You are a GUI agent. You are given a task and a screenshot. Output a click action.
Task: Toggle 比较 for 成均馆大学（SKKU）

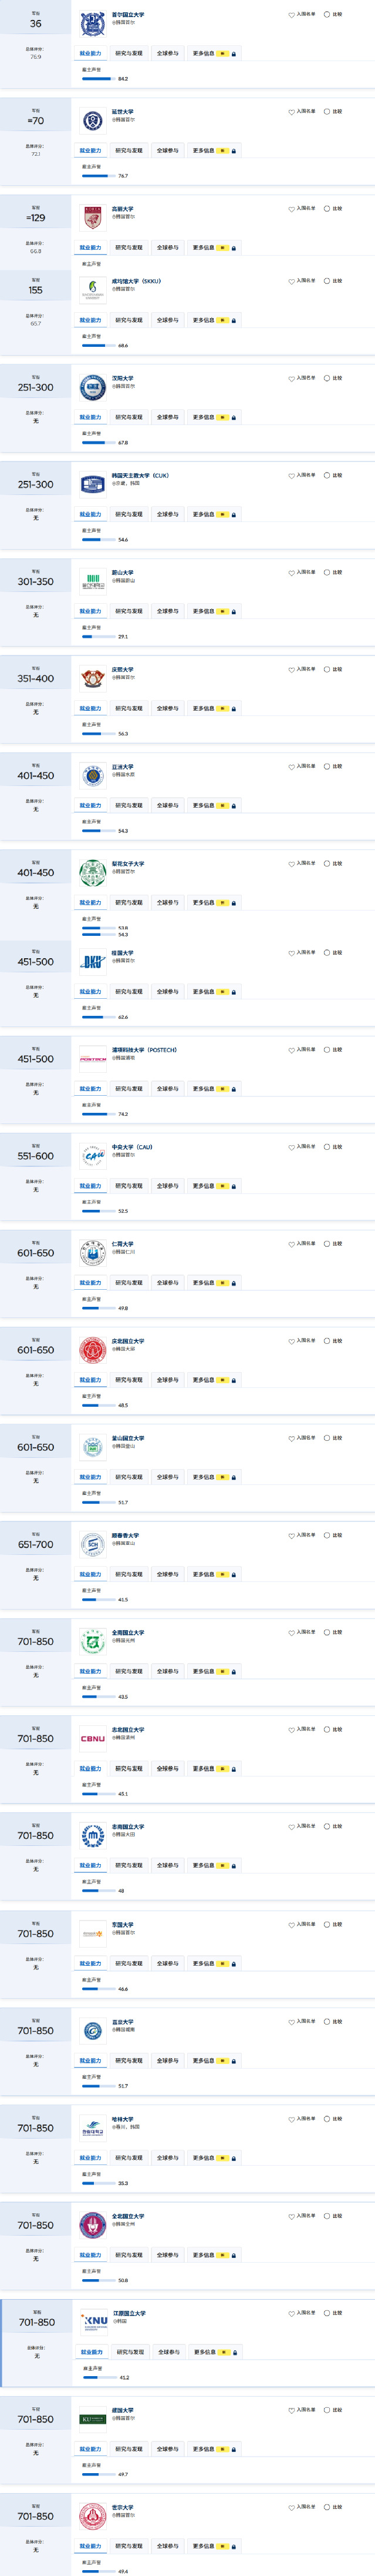pyautogui.click(x=327, y=281)
